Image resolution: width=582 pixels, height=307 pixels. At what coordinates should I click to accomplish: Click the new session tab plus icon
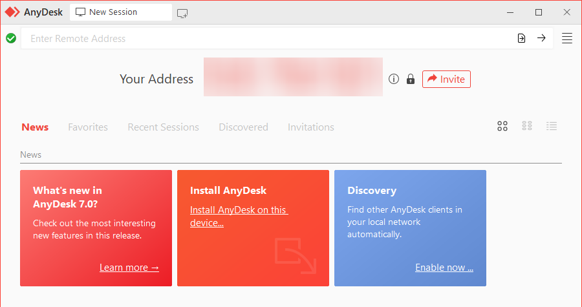(x=182, y=14)
